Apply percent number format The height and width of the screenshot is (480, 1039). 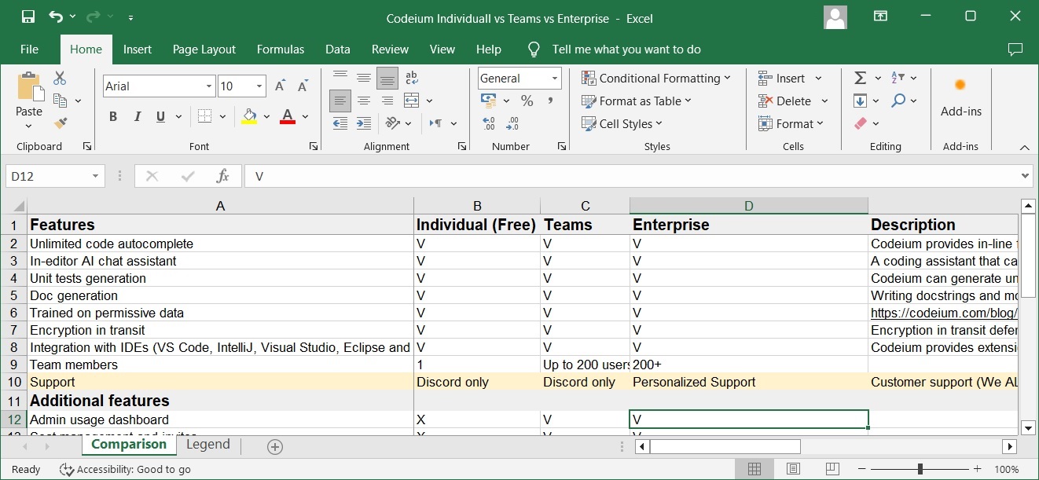(x=527, y=101)
